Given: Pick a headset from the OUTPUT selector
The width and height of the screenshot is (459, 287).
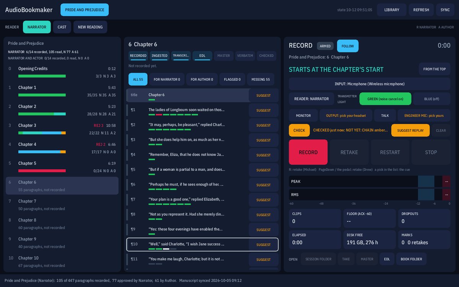Looking at the screenshot, I should tap(346, 115).
